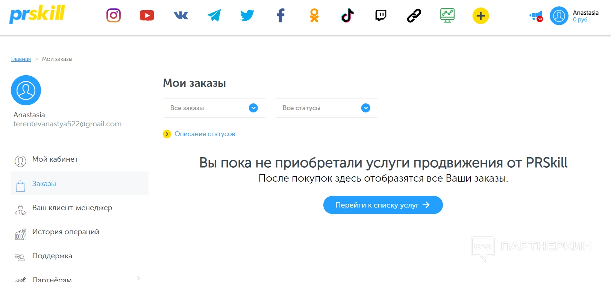611x282 pixels.
Task: Click the Anastasia name under sidebar avatar
Action: point(29,115)
